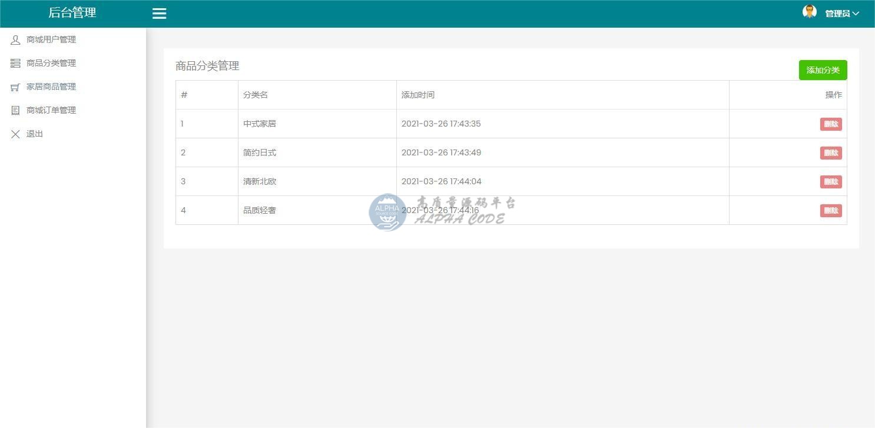Image resolution: width=875 pixels, height=428 pixels.
Task: Click the X icon beside 退出
Action: 15,134
